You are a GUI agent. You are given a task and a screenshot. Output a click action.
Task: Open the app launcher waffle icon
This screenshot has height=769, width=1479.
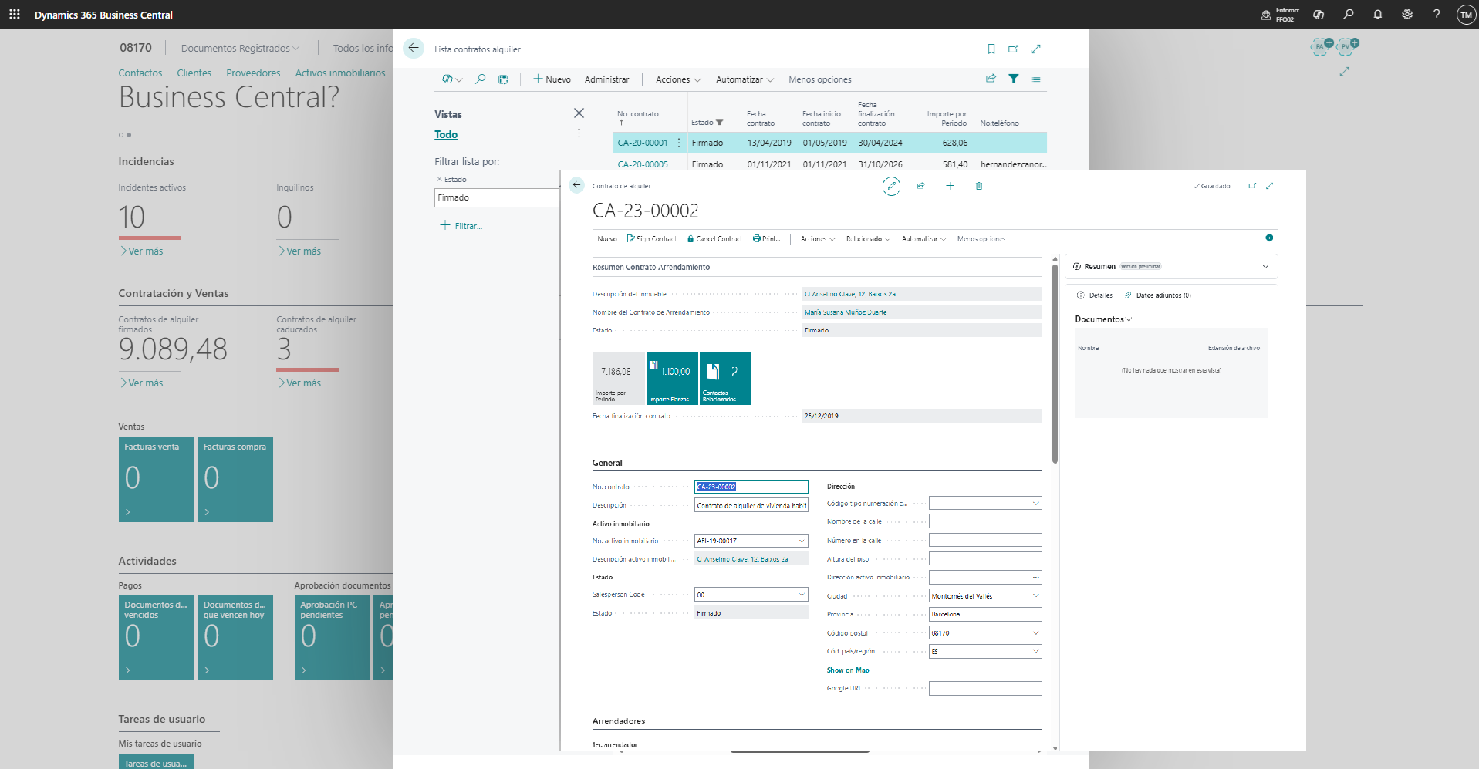click(x=15, y=15)
